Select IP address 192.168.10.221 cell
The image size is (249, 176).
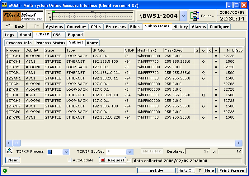(x=108, y=73)
